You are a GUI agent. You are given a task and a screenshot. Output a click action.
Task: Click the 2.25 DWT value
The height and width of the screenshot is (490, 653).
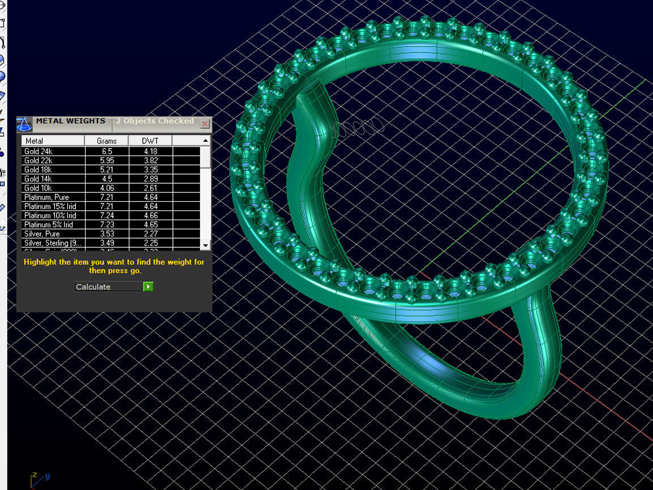click(x=151, y=243)
